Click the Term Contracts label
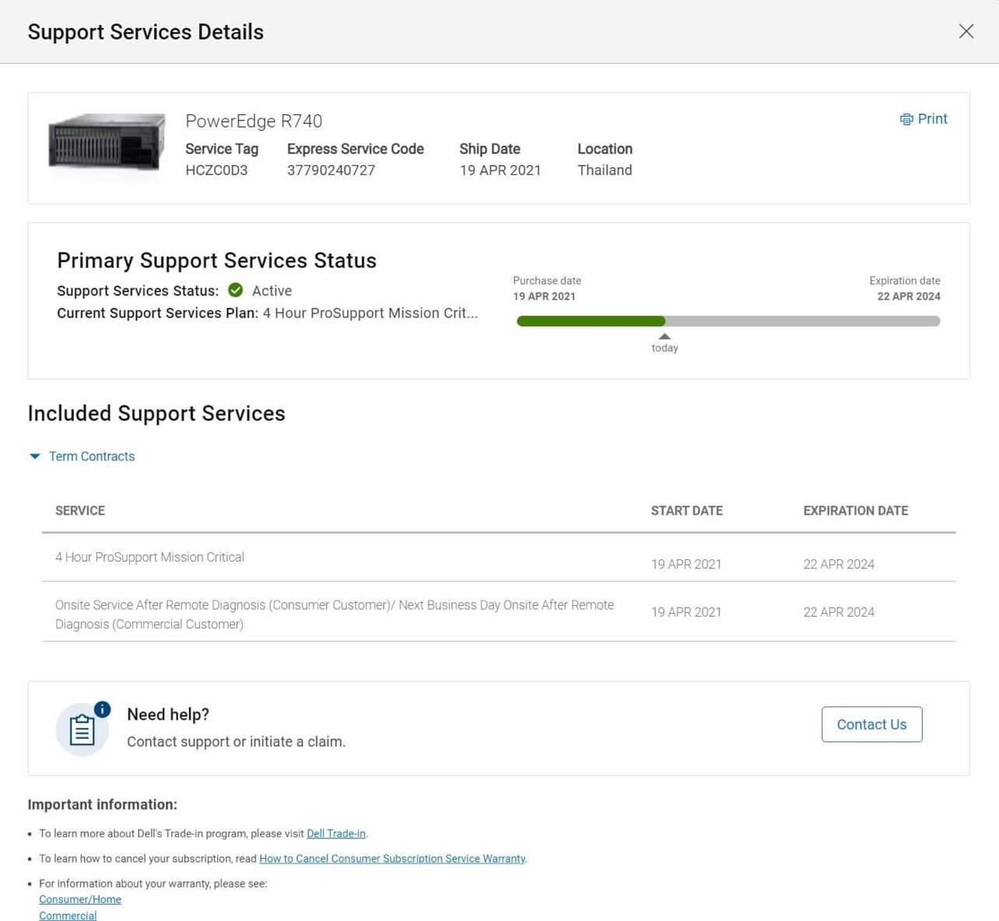Image resolution: width=999 pixels, height=921 pixels. tap(92, 457)
